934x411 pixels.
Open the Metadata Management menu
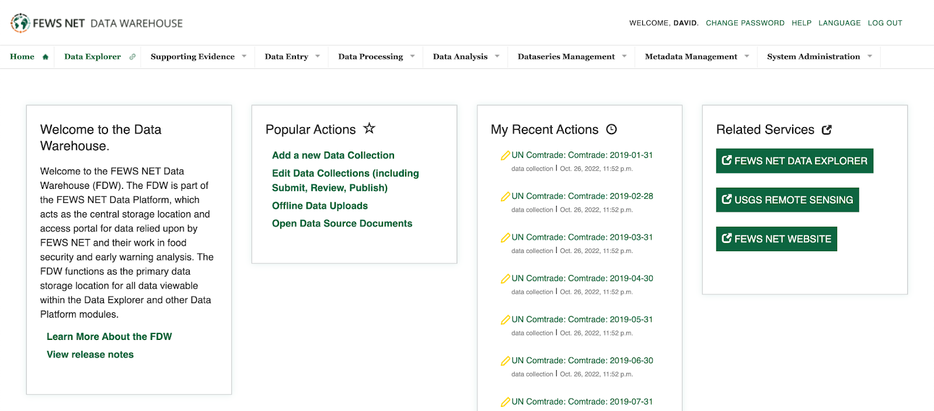click(696, 57)
